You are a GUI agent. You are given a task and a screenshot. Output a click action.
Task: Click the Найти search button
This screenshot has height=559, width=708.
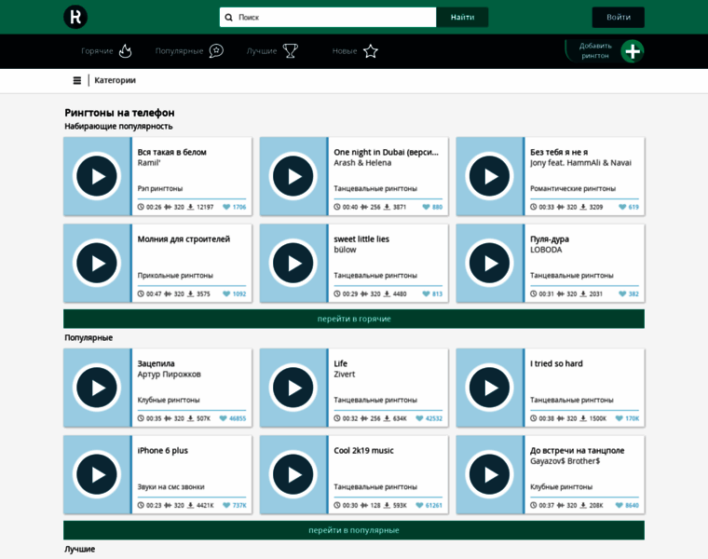click(x=462, y=17)
